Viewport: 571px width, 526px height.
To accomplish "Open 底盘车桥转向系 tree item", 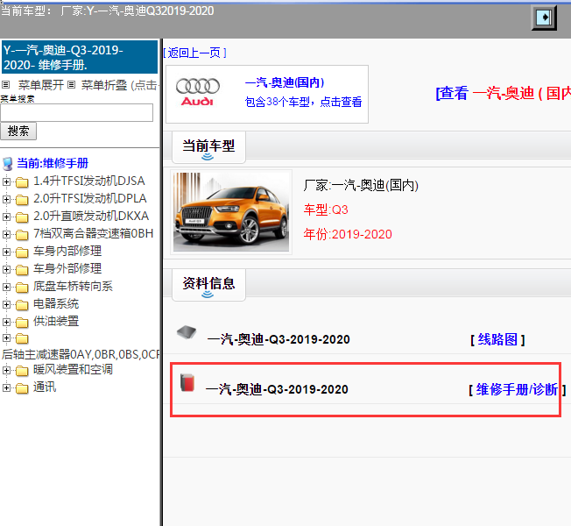I will pyautogui.click(x=73, y=286).
